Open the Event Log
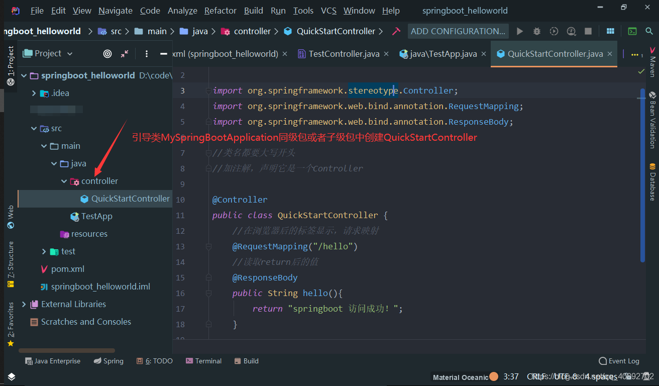This screenshot has width=659, height=386. pos(619,361)
